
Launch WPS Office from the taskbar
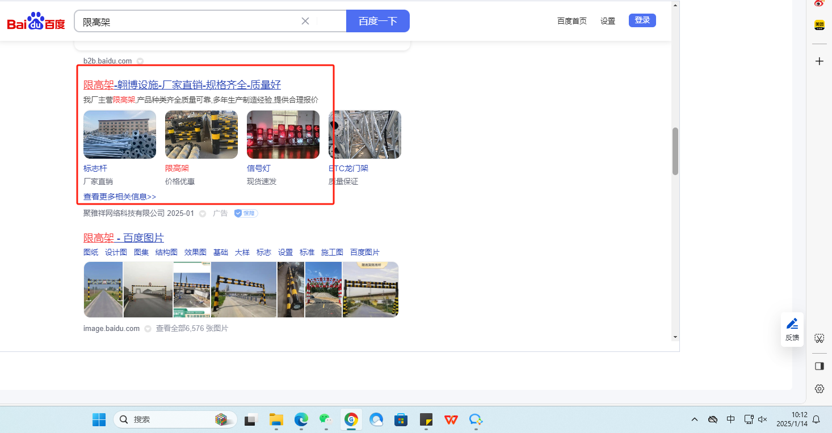click(451, 419)
